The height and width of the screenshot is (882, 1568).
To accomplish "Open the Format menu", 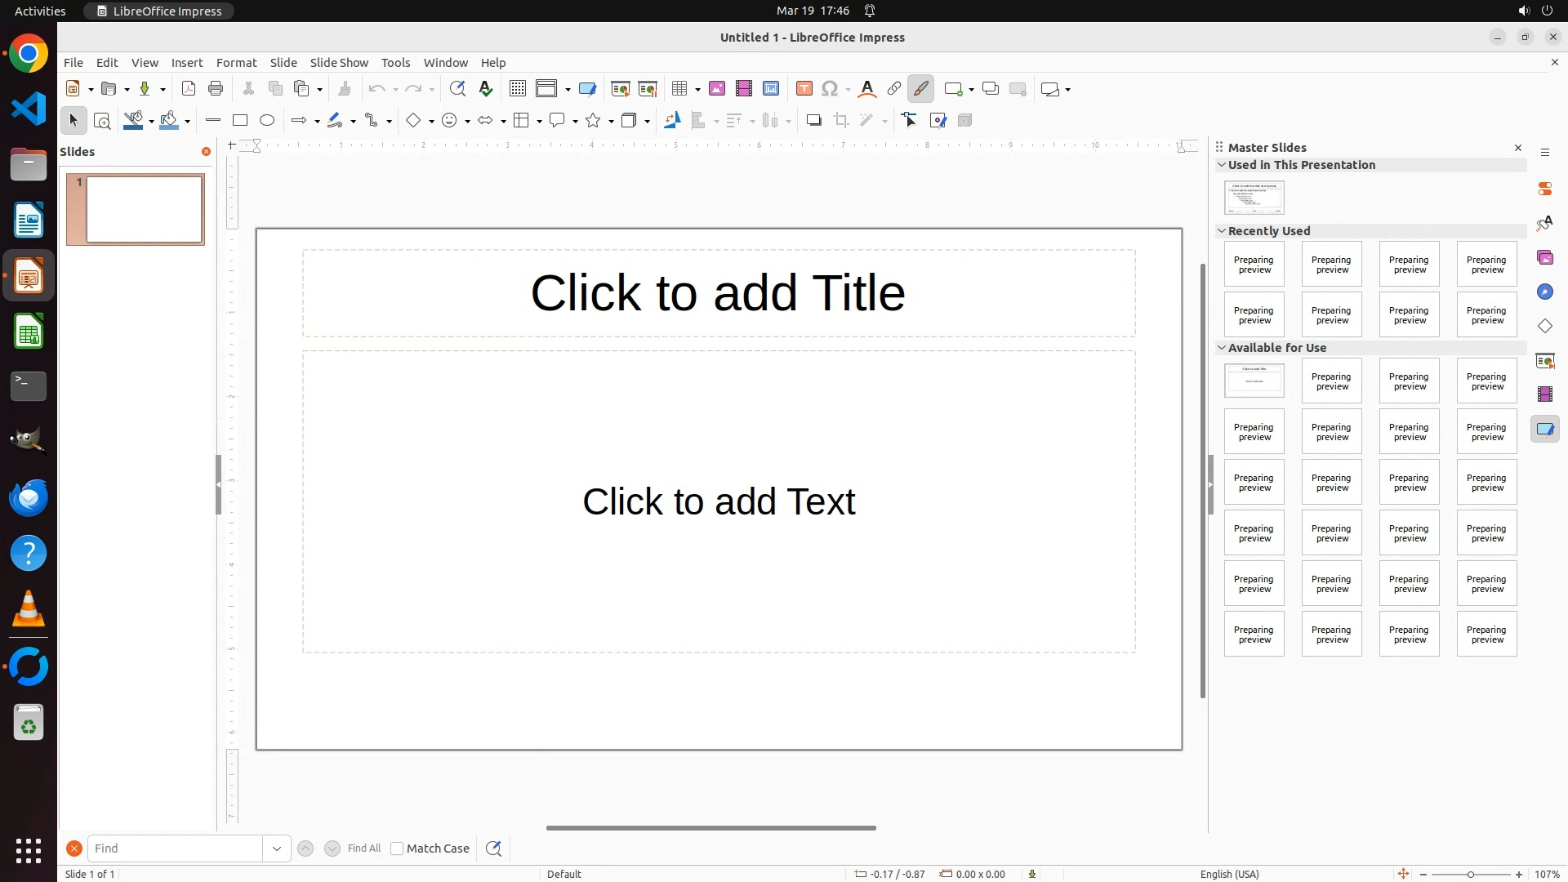I will (x=236, y=63).
